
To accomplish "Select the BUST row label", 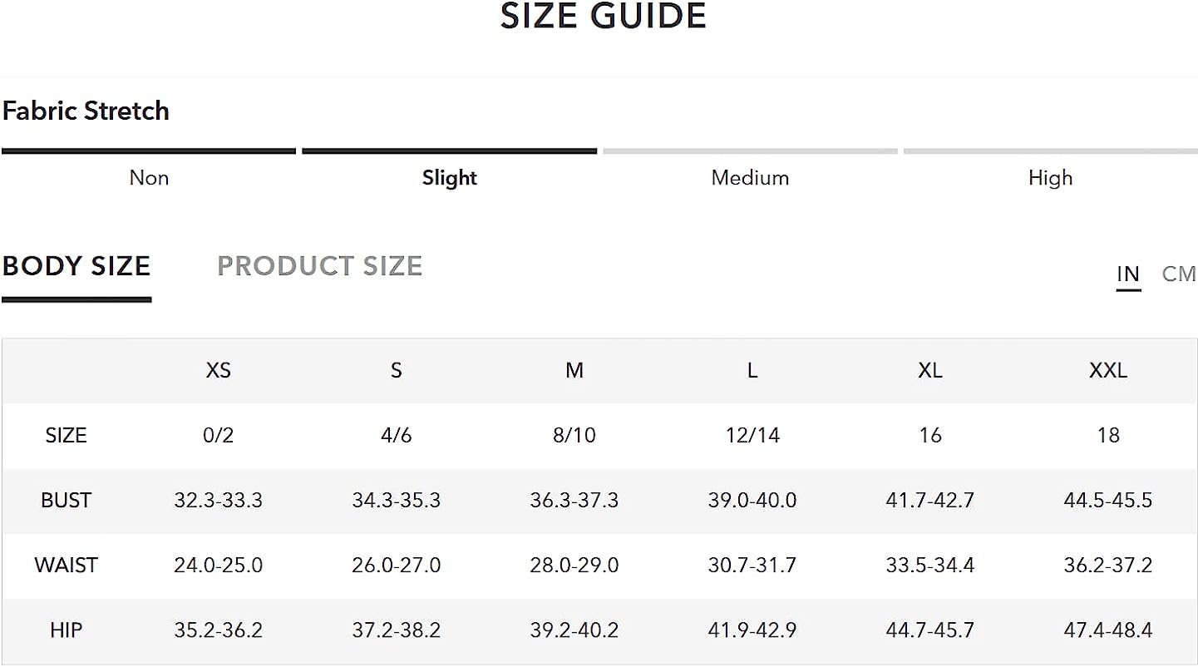I will [66, 500].
